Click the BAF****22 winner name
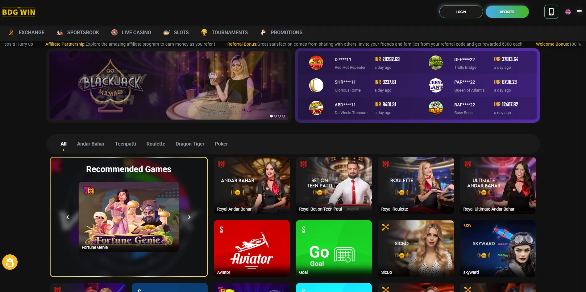This screenshot has height=292, width=586. (x=464, y=105)
